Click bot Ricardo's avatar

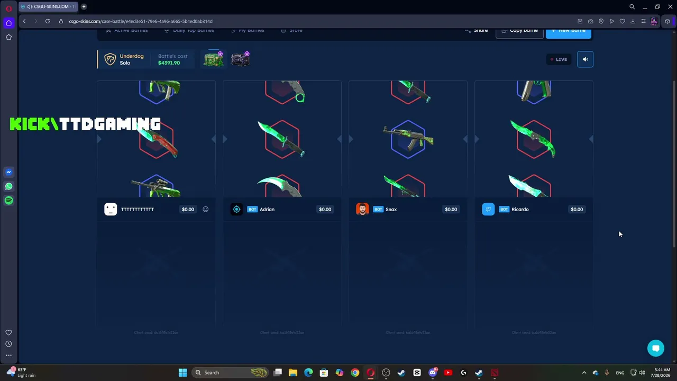click(x=488, y=210)
